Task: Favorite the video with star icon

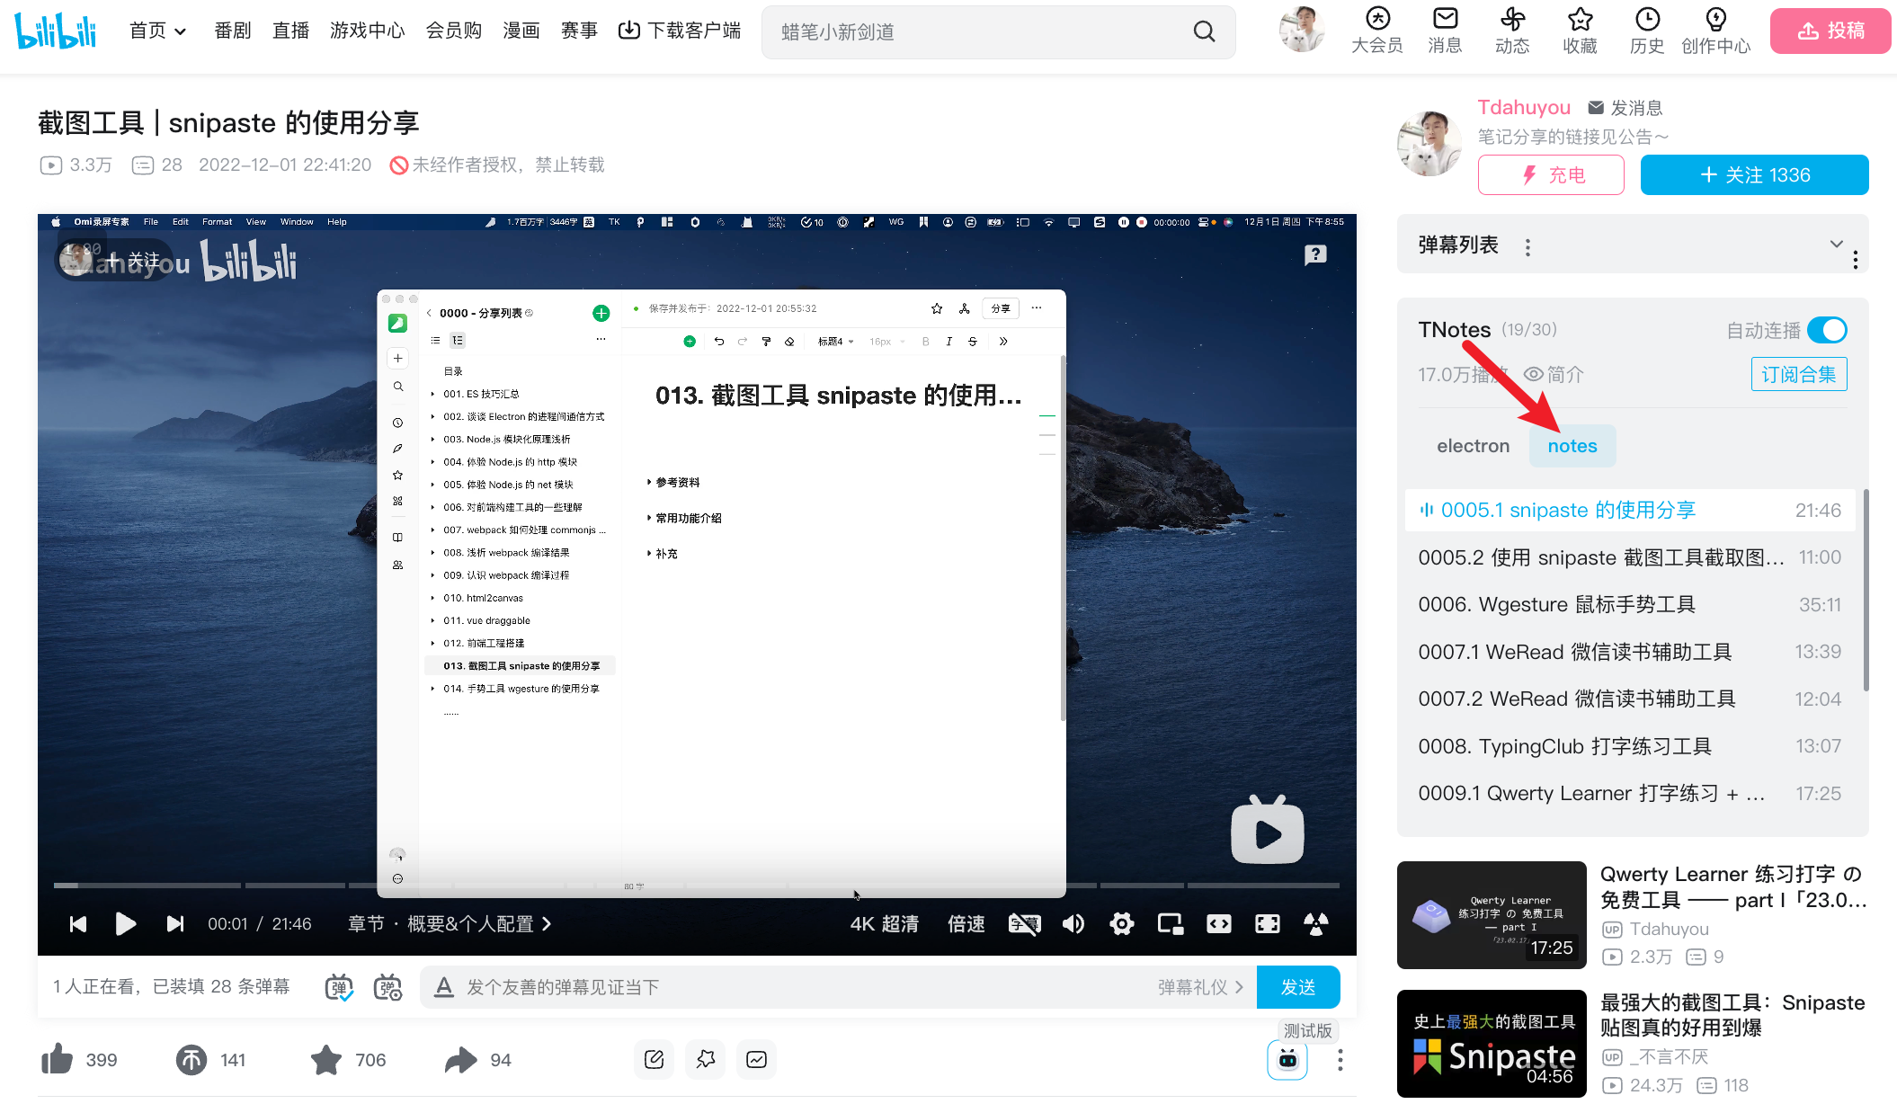Action: coord(325,1060)
